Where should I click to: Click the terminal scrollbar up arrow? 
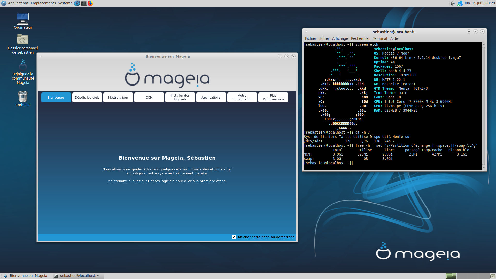click(x=484, y=44)
